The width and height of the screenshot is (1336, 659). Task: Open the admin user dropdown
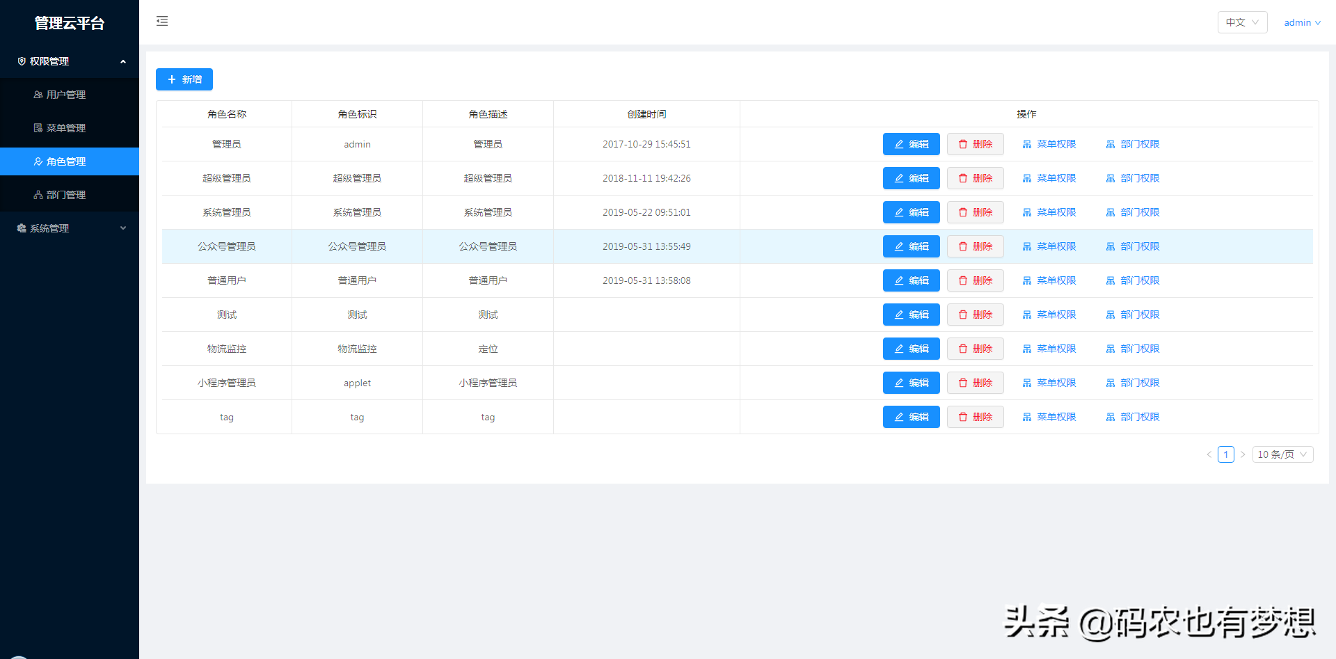[1302, 22]
